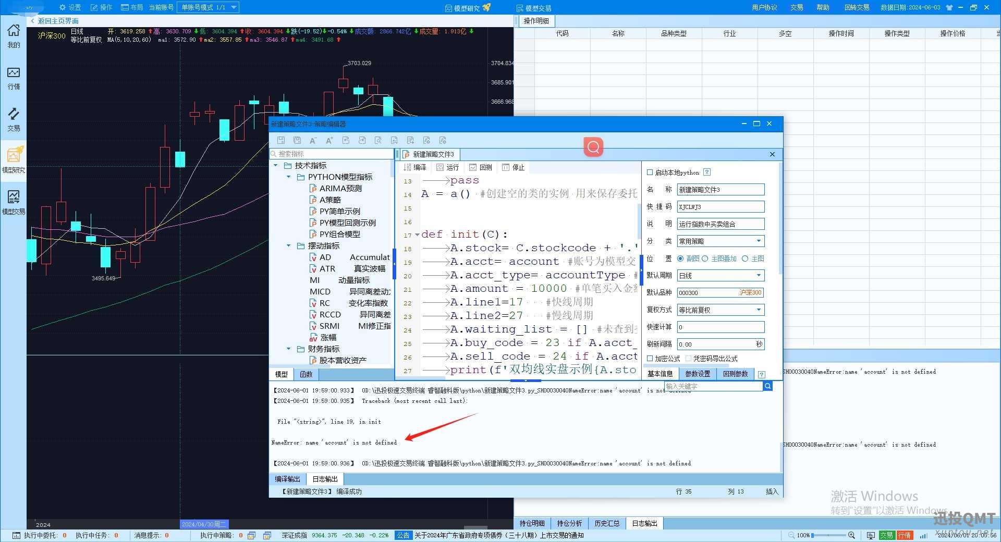Click the 回测 backtest button

pyautogui.click(x=480, y=167)
